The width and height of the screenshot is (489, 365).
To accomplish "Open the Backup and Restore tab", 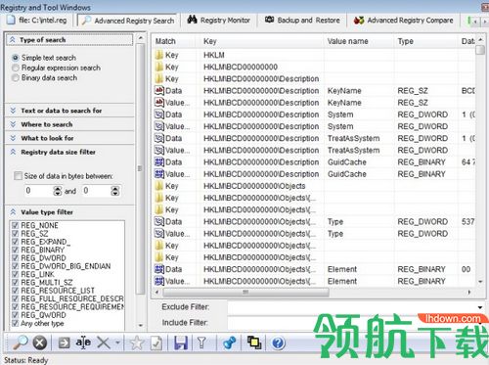I will [302, 21].
